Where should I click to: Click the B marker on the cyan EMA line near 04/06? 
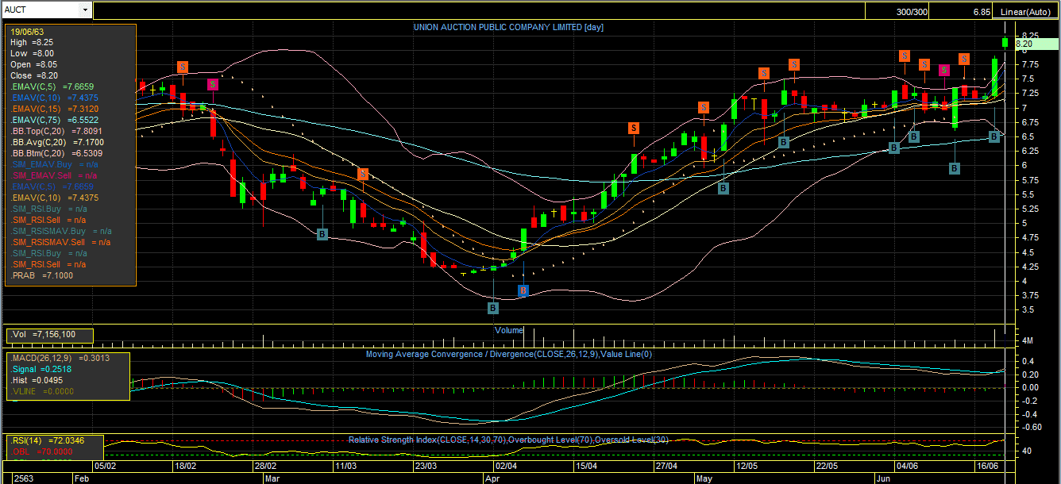(x=894, y=148)
